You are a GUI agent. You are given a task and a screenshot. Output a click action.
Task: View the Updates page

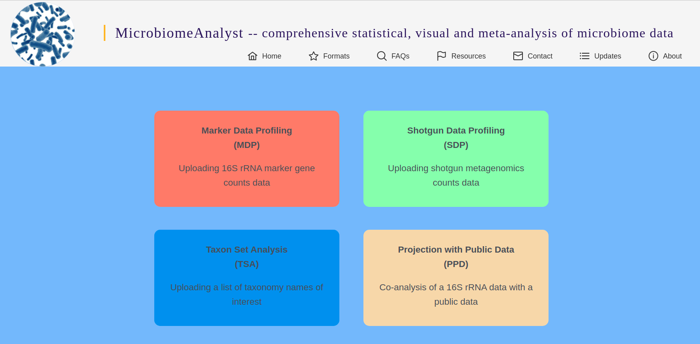(x=607, y=56)
